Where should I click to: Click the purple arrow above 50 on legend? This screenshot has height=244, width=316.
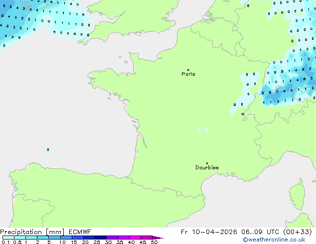click(x=158, y=238)
